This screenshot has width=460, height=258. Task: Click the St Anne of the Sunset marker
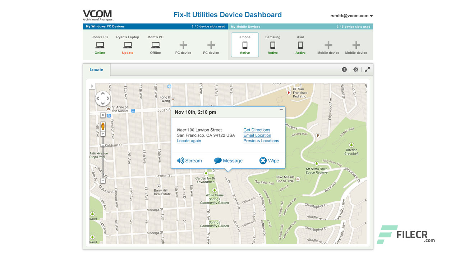point(108,109)
